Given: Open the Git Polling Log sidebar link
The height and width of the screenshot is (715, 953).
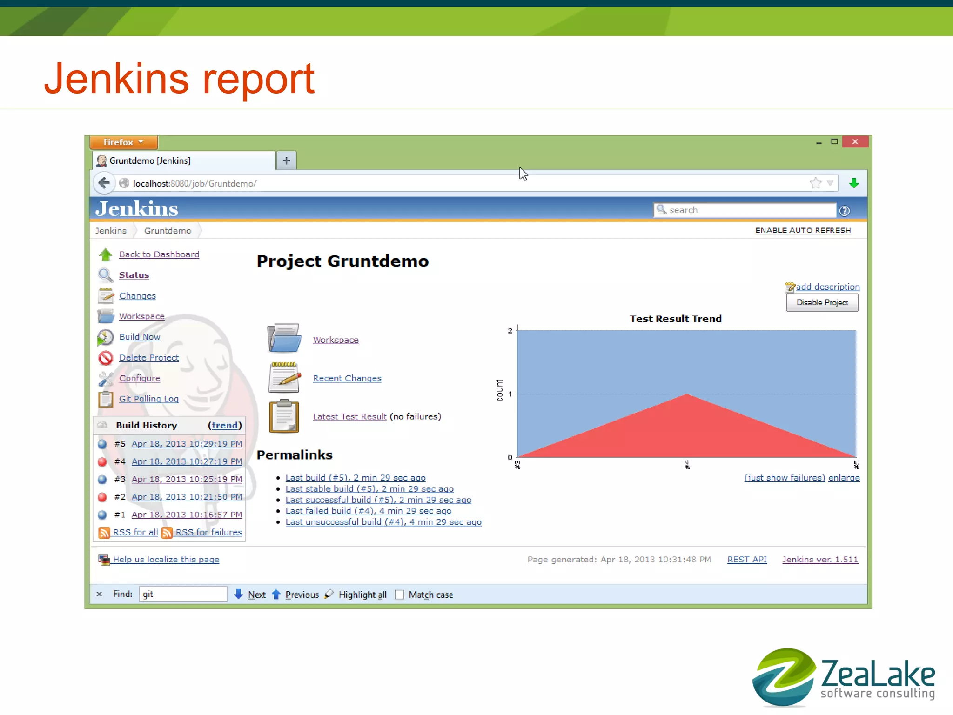Looking at the screenshot, I should [x=149, y=399].
